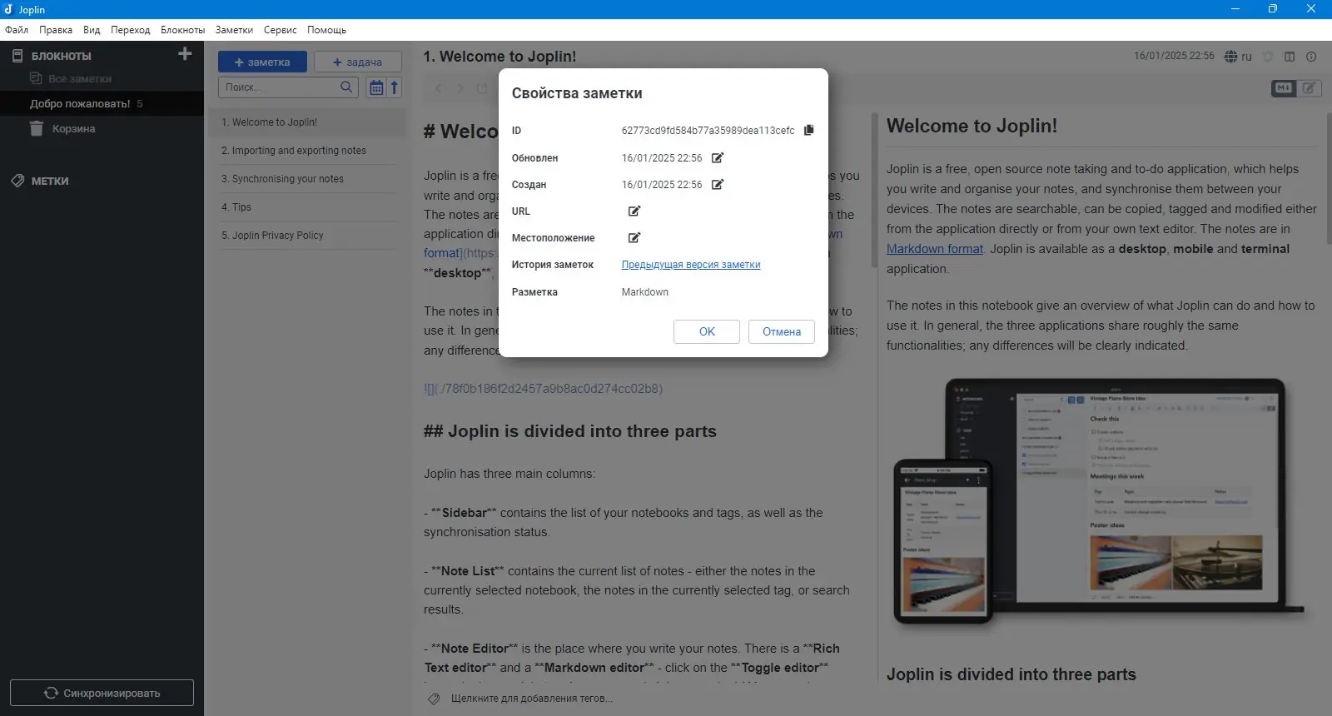The image size is (1332, 716).
Task: Open the Блокноты menu
Action: (182, 30)
